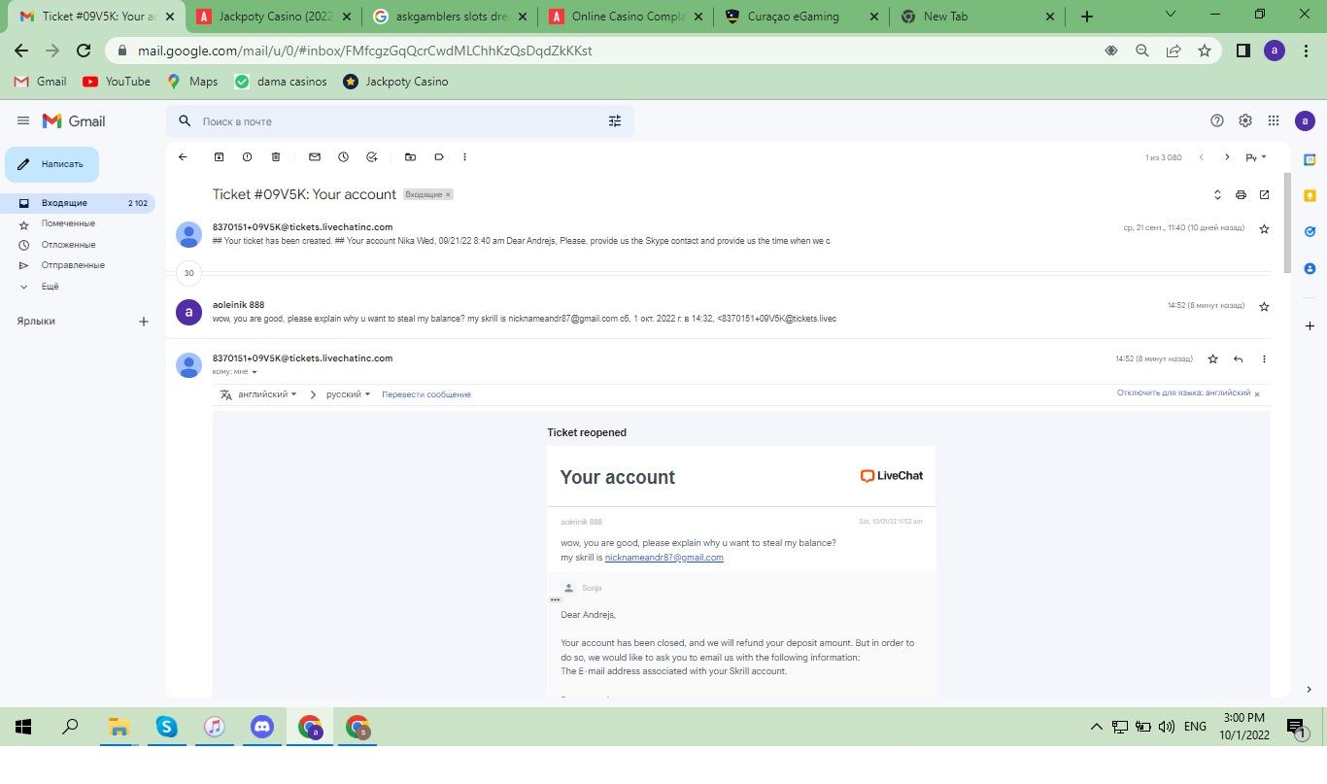The width and height of the screenshot is (1327, 784).
Task: Open the 'Отправленные' folder
Action: (x=73, y=265)
